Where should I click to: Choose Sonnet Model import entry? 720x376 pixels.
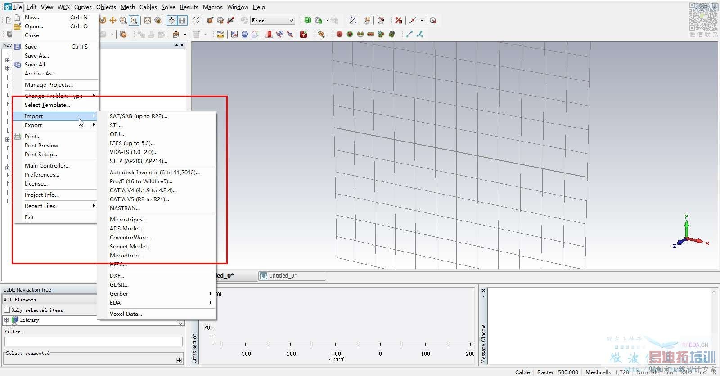pos(130,247)
